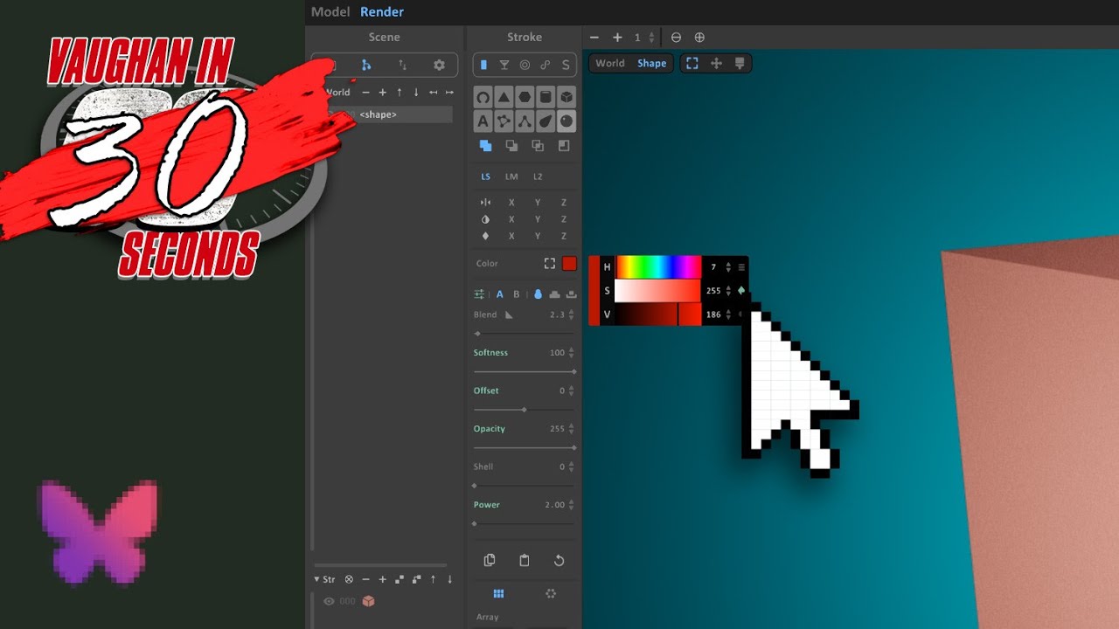Click the zoom-in circled plus in viewport toolbar
Screen dimensions: 1119x629
(x=699, y=38)
